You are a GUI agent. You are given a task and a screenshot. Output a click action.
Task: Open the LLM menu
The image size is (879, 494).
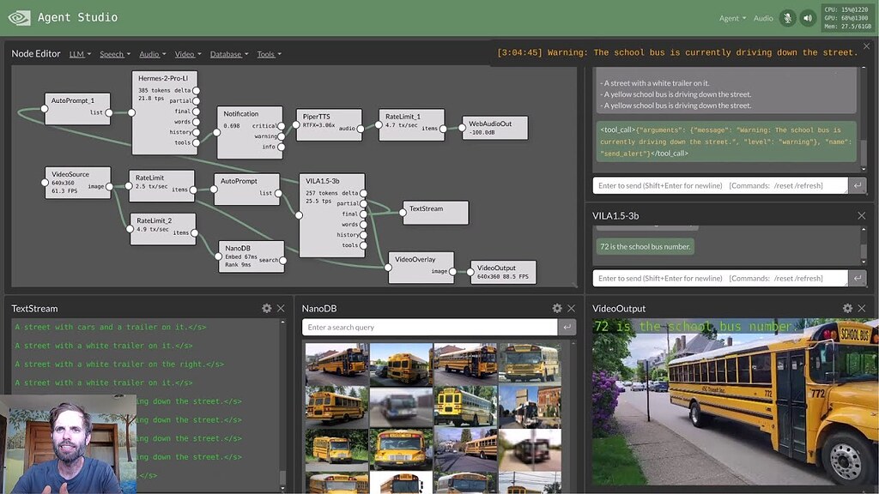pyautogui.click(x=79, y=53)
